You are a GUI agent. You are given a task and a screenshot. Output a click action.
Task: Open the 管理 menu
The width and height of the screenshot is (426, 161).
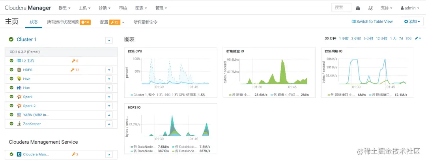[x=161, y=8]
